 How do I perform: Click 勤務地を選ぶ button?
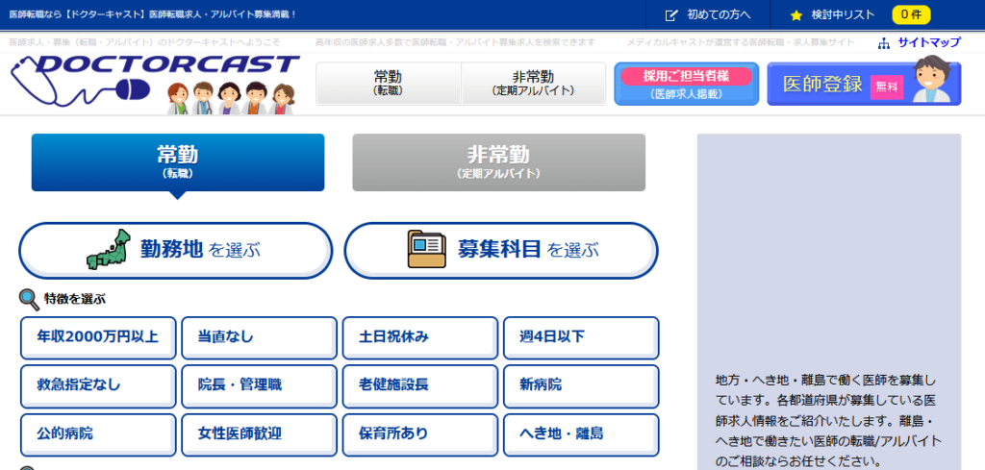[x=175, y=250]
